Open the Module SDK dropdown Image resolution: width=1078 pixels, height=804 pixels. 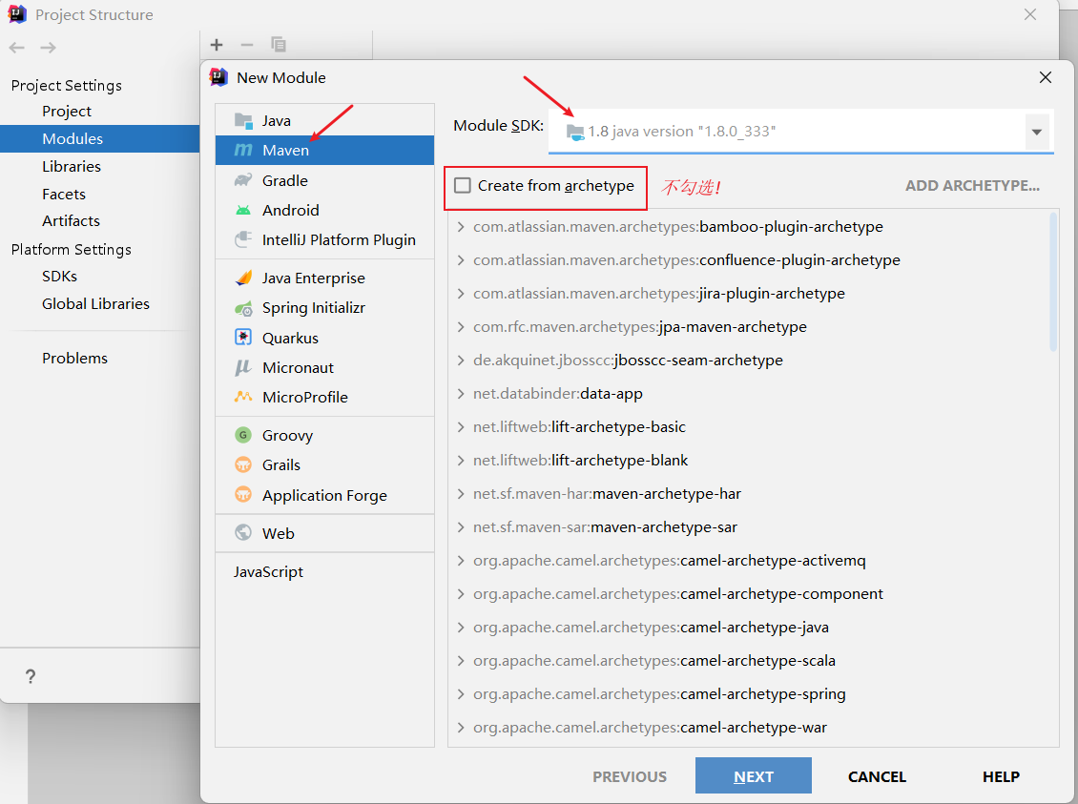1036,132
